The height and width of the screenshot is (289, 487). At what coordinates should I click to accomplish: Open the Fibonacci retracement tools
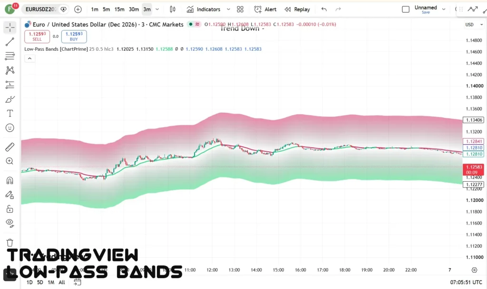tap(10, 56)
